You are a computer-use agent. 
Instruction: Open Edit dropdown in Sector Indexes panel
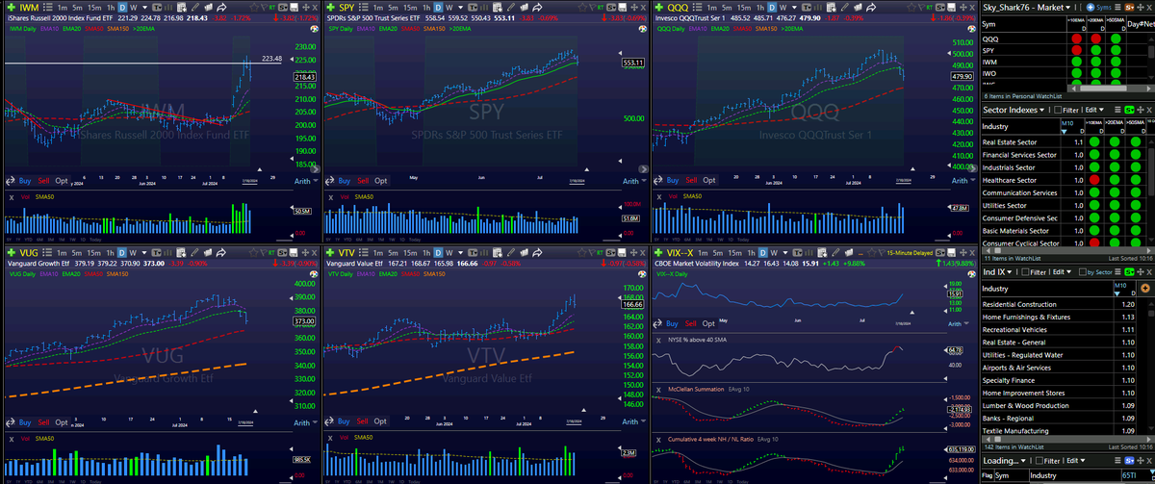pyautogui.click(x=1093, y=110)
